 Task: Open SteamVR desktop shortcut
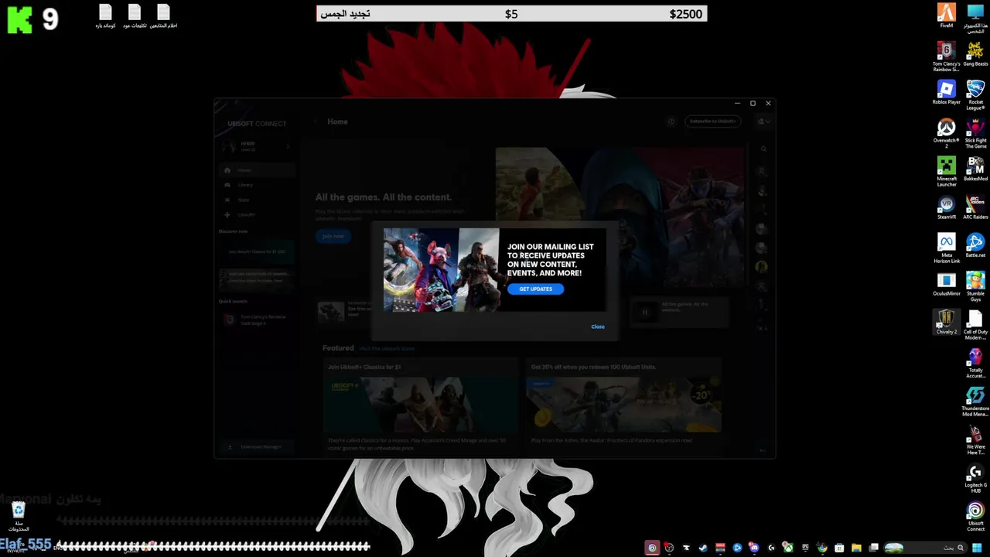click(x=947, y=207)
